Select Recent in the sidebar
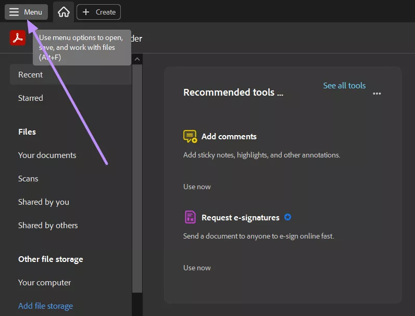 [31, 75]
